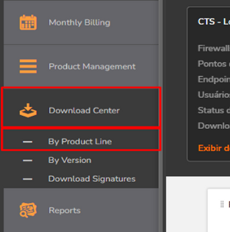230x232 pixels.
Task: Click the dash icon beside By Product Line
Action: (27, 142)
